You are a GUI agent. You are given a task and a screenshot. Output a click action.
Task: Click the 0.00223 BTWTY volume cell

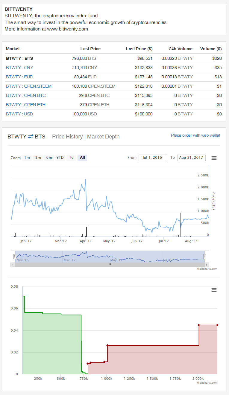coord(177,58)
